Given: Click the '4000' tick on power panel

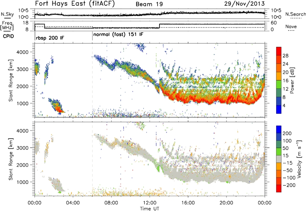Looking at the screenshot, I should coord(22,52).
